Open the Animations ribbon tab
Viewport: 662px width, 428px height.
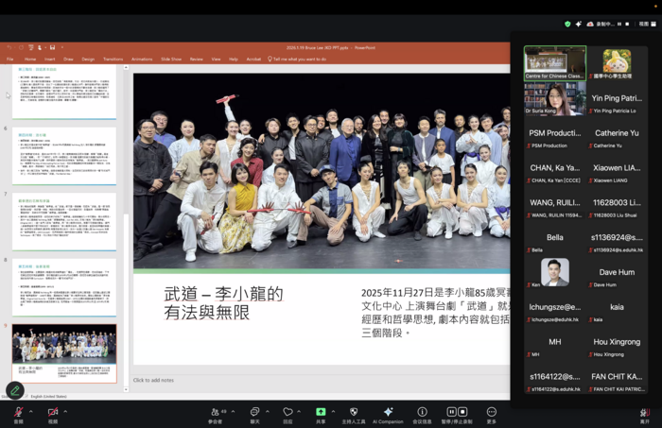(x=142, y=59)
